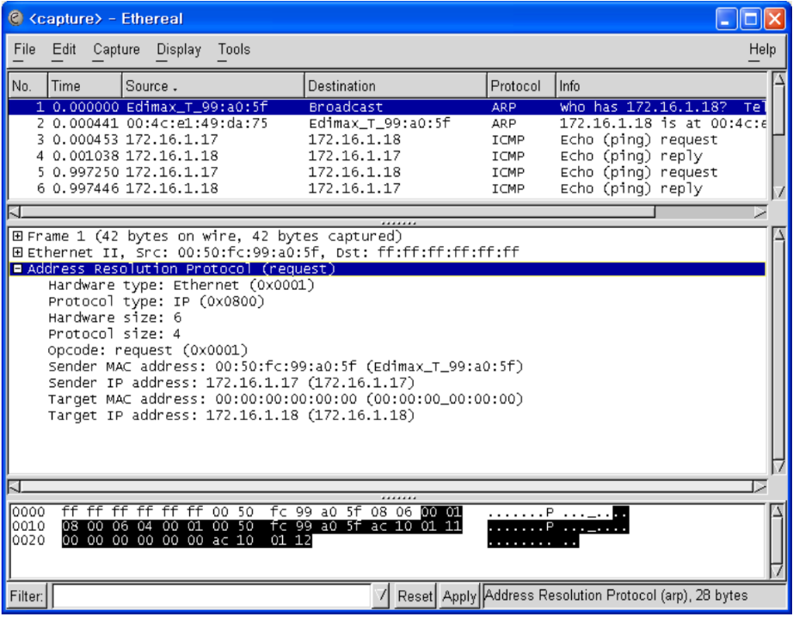
Task: Sort by the Info column header
Action: pos(661,85)
